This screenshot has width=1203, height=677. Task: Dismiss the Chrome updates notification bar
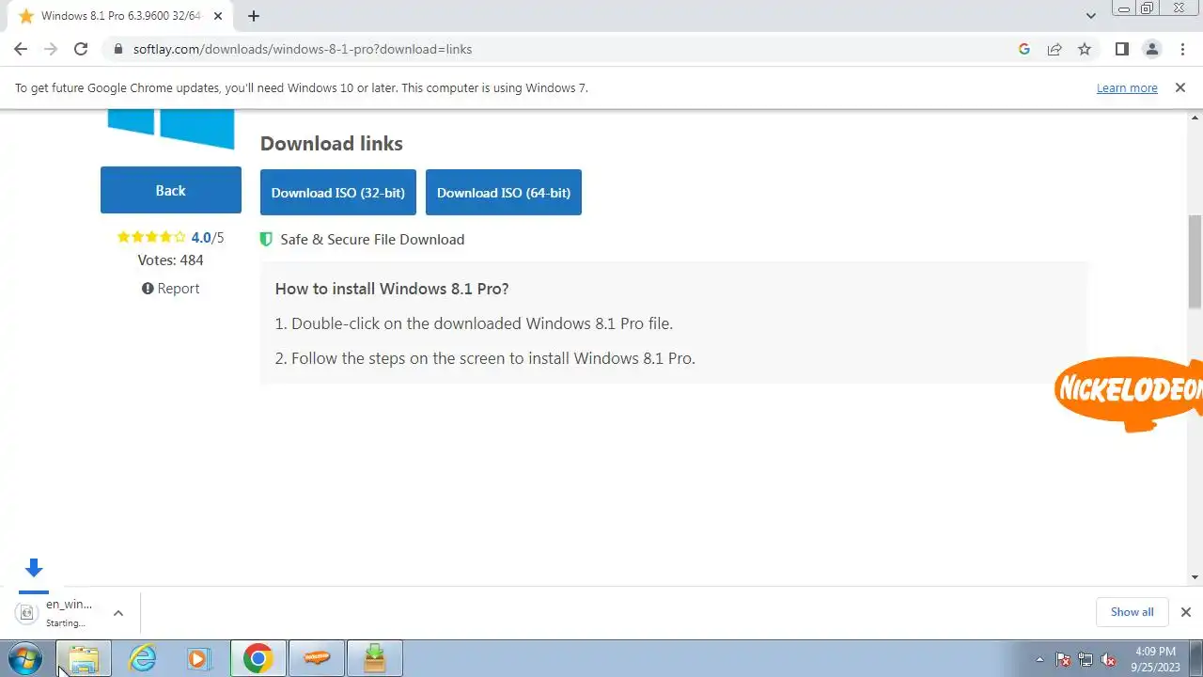[1180, 87]
